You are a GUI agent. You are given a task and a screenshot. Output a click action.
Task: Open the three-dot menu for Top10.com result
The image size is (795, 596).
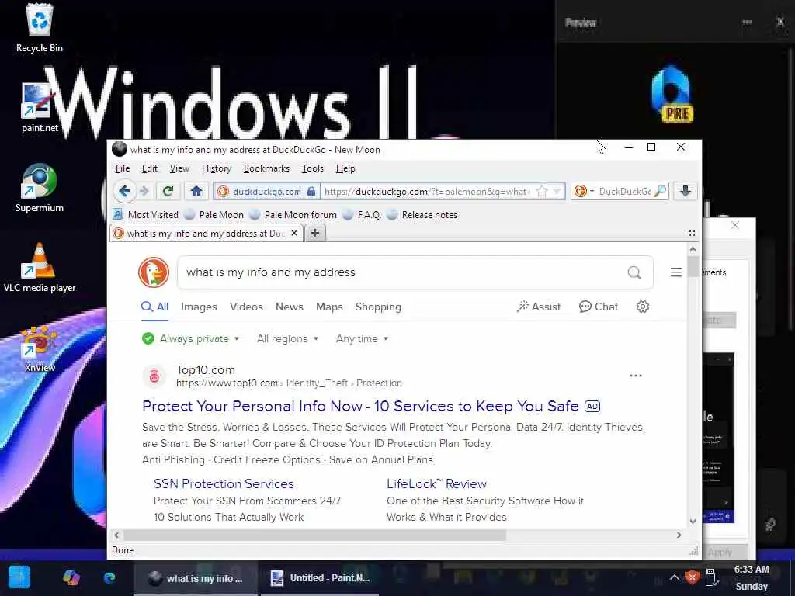tap(635, 376)
